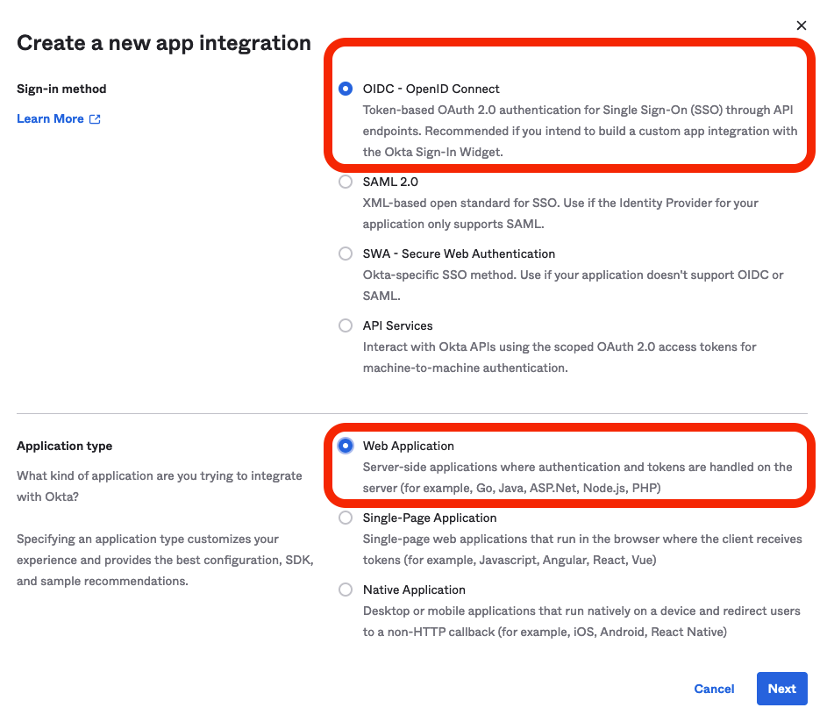Choose the Single-Page Application type
The image size is (827, 722).
pyautogui.click(x=346, y=518)
